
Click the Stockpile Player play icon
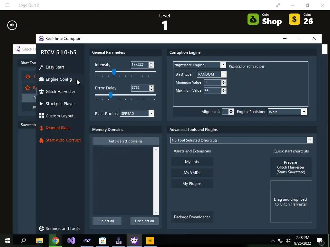pos(41,104)
